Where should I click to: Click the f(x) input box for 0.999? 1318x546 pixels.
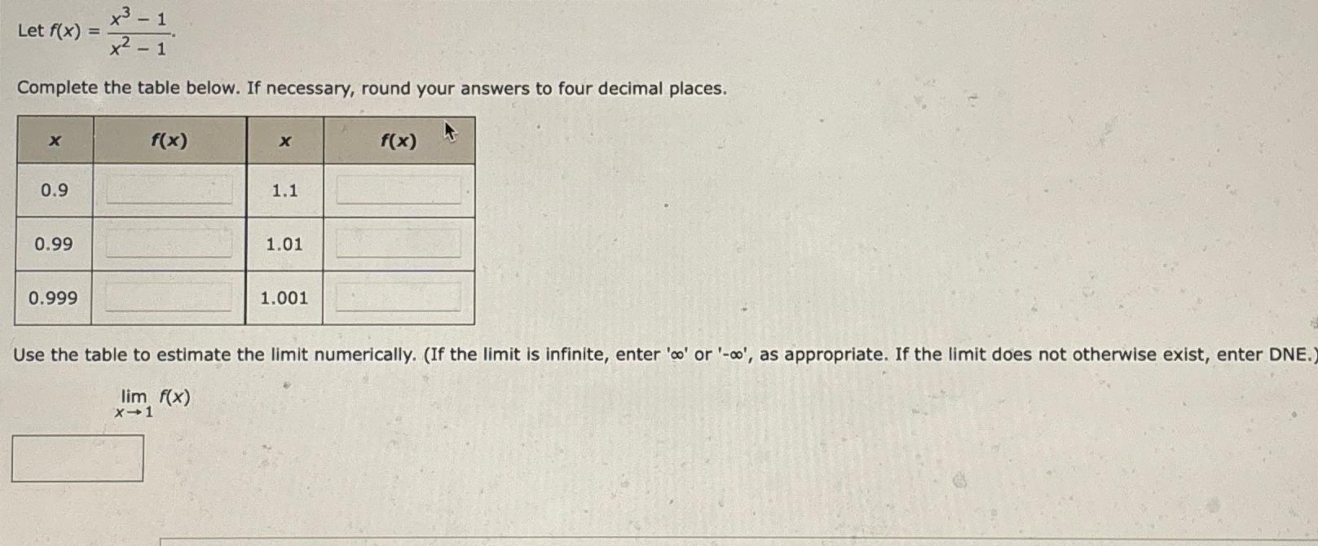[167, 297]
